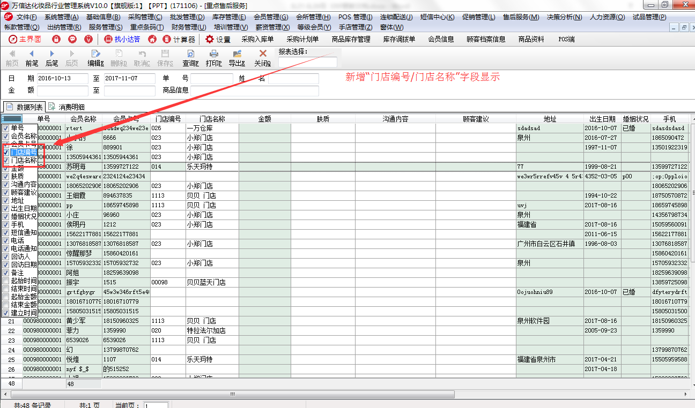Click the 编辑 edit tool

click(x=96, y=58)
